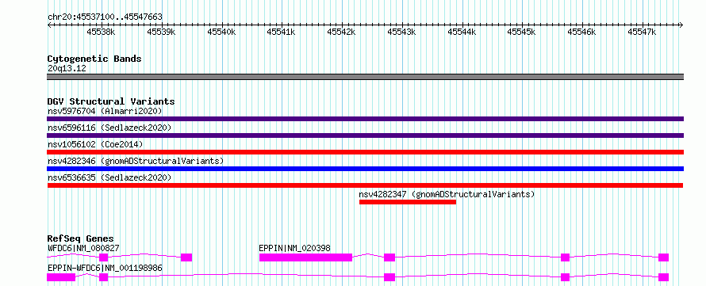Open the nsv6596116 (Sedlazeck2020) variant label
The height and width of the screenshot is (286, 706).
pyautogui.click(x=109, y=128)
